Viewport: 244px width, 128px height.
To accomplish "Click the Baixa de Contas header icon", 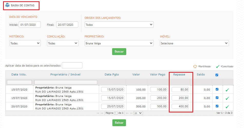I will pyautogui.click(x=7, y=5).
